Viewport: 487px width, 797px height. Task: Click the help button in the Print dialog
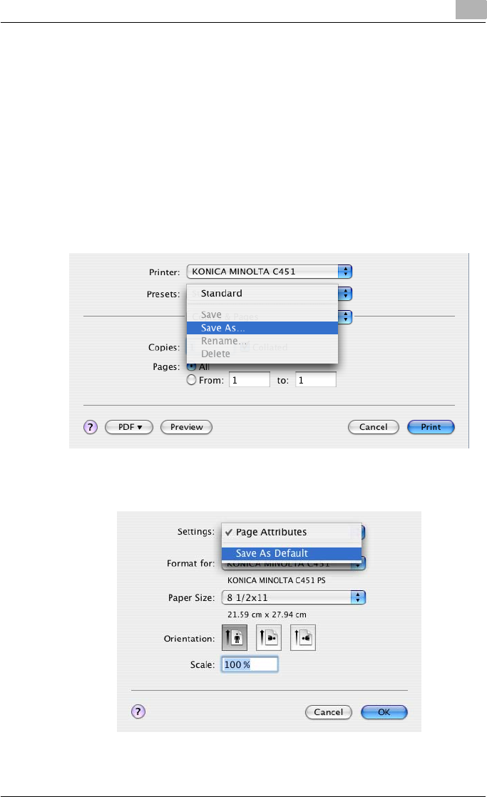click(x=91, y=427)
